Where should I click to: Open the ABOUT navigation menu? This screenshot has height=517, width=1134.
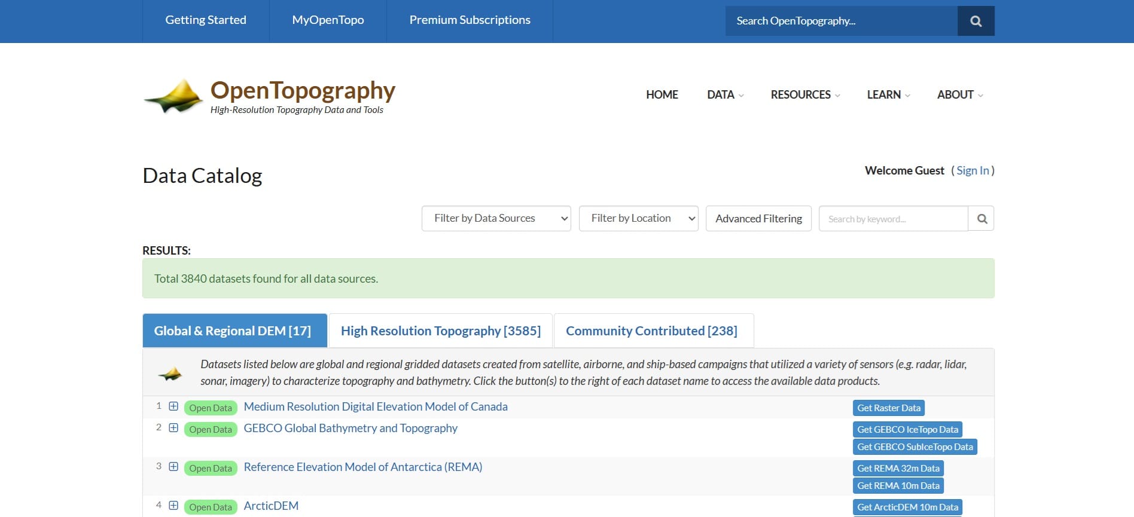coord(960,94)
